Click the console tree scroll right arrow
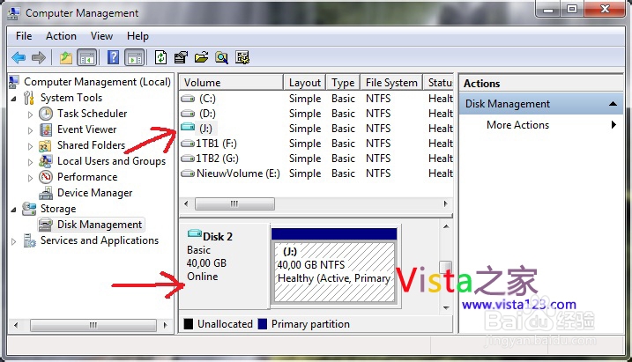This screenshot has height=362, width=632. 165,325
